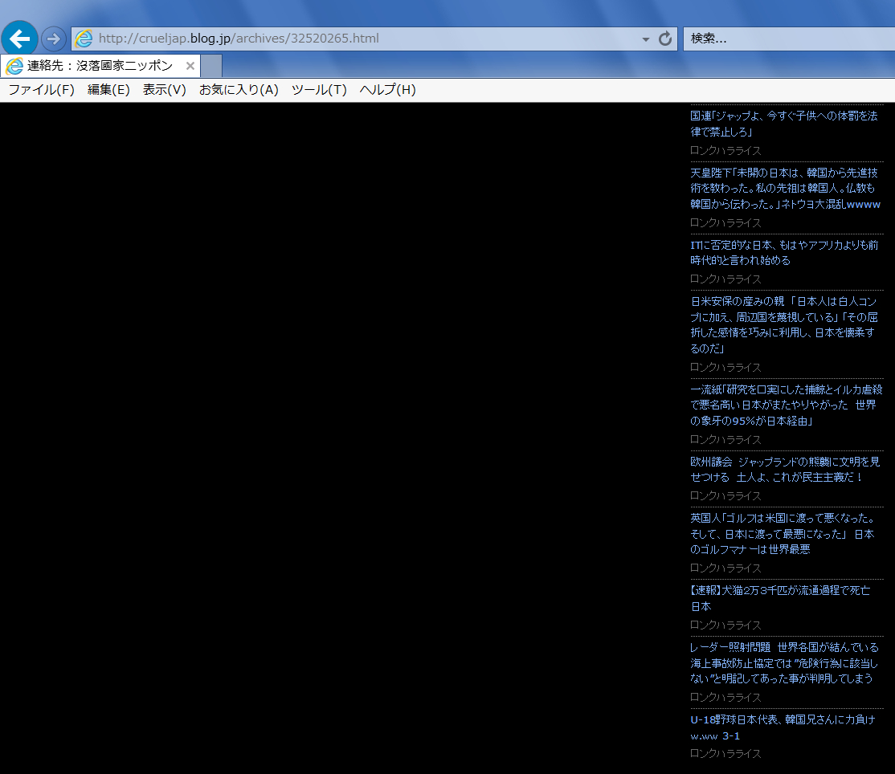The height and width of the screenshot is (774, 895).
Task: Click ロンクハラライス under the 欧州議会 link
Action: coord(725,495)
